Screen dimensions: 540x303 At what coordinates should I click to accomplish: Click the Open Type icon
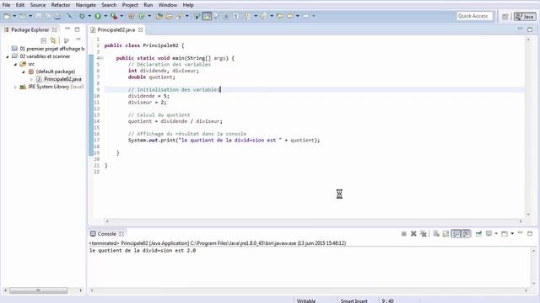[159, 16]
